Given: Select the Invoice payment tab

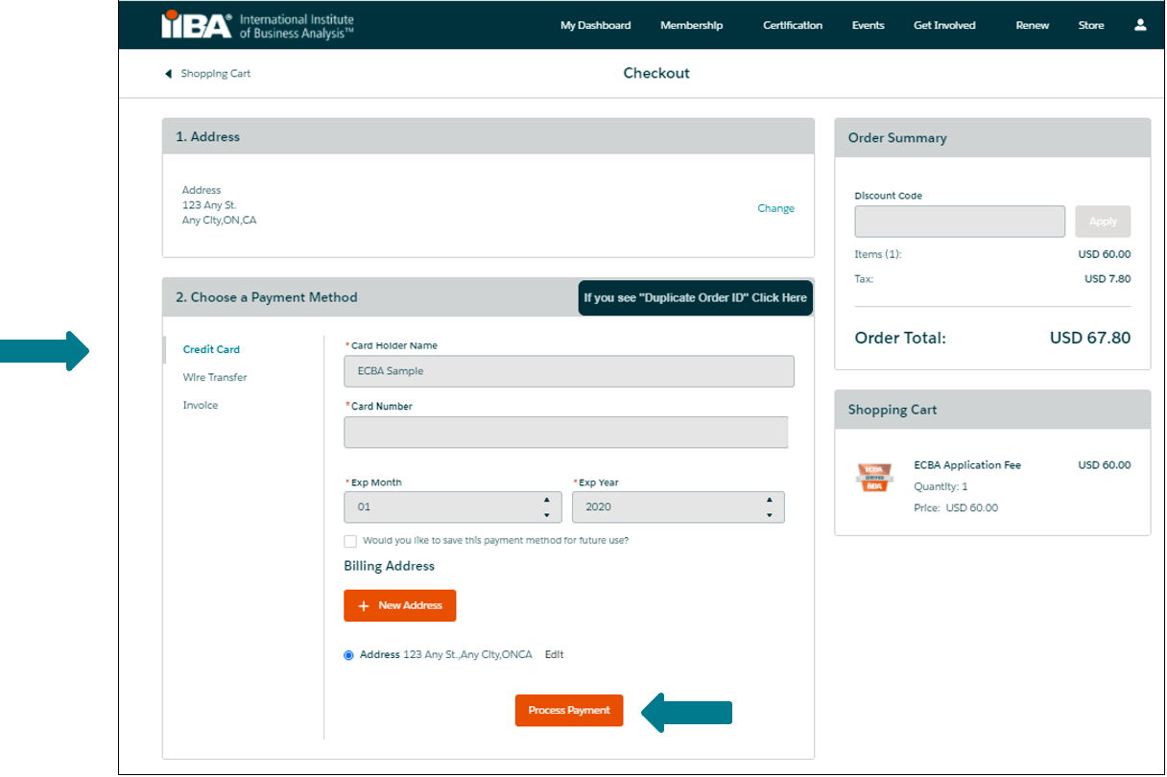Looking at the screenshot, I should (201, 406).
